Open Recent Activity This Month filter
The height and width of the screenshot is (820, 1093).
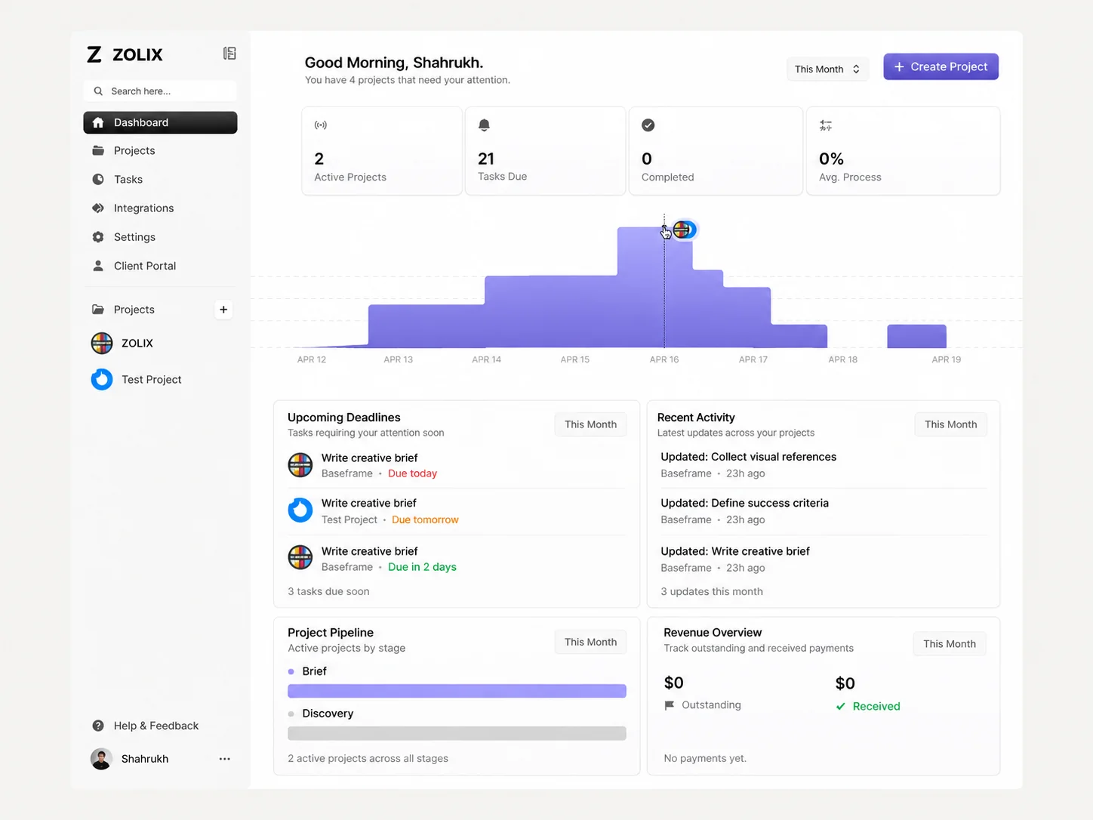950,424
